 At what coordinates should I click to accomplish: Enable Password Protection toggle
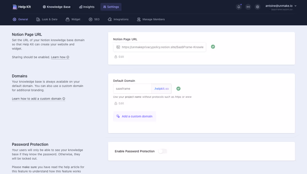162,151
